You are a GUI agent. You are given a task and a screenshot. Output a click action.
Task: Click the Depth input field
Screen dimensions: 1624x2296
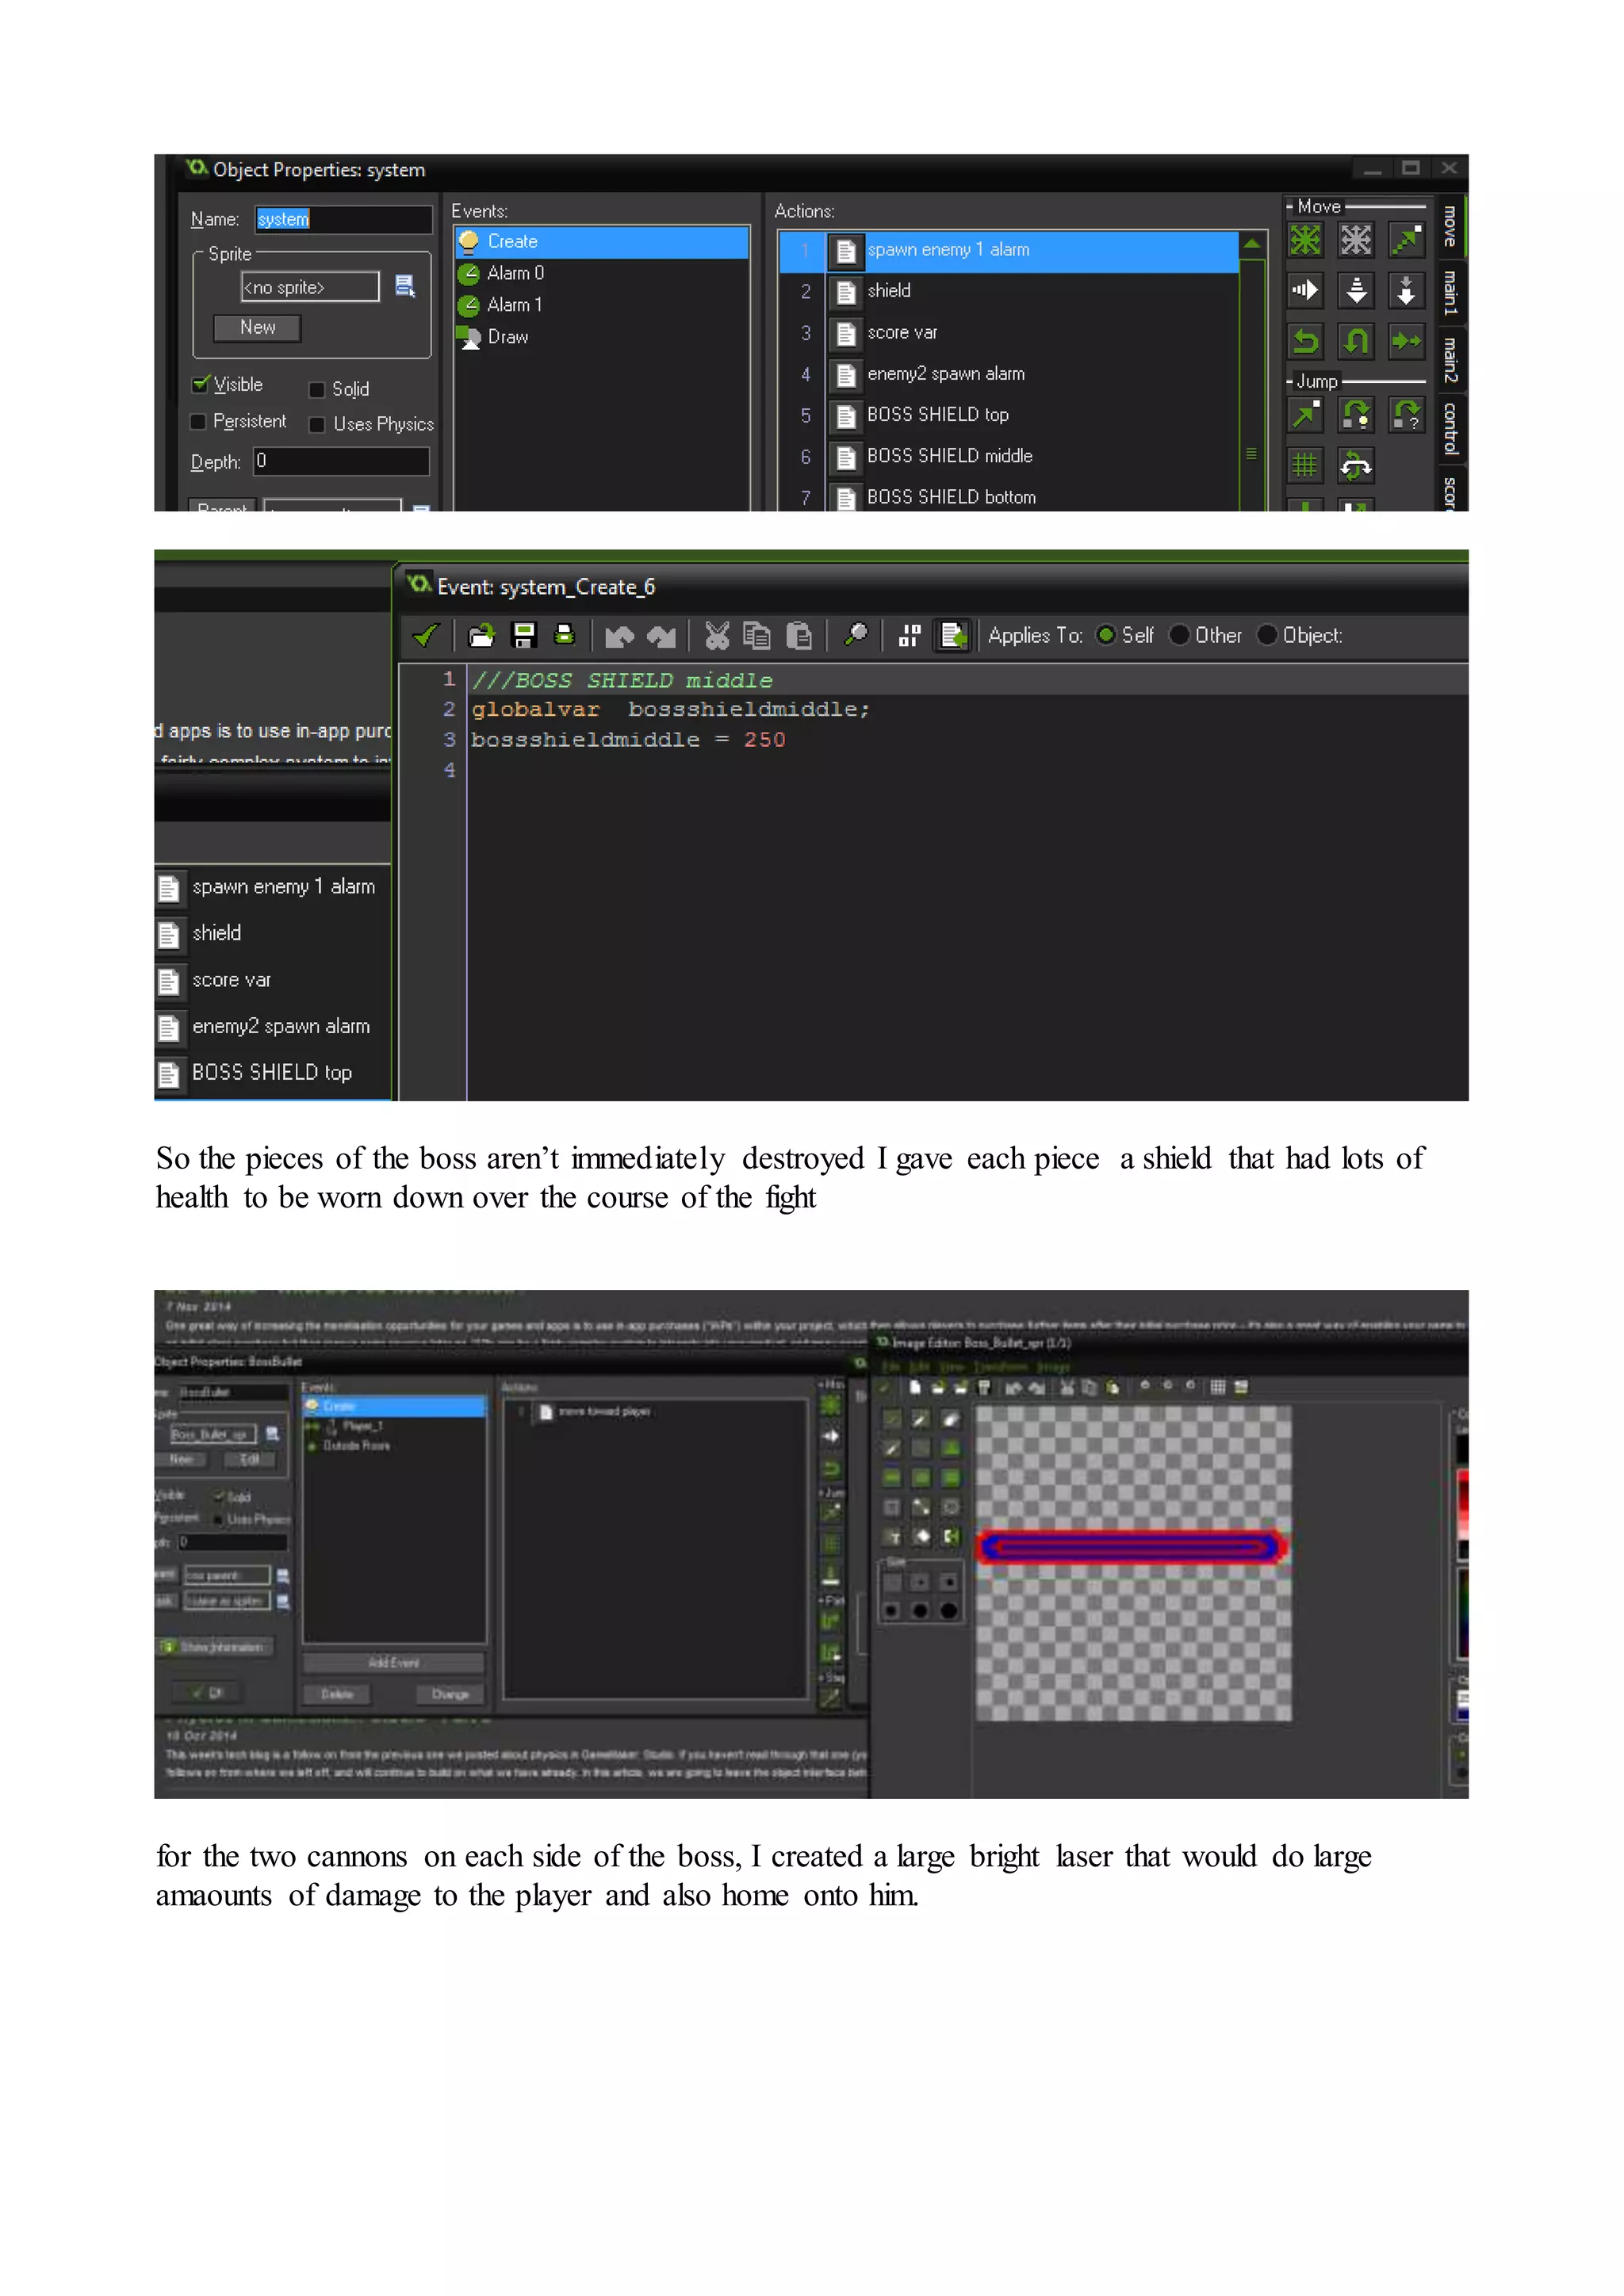340,461
